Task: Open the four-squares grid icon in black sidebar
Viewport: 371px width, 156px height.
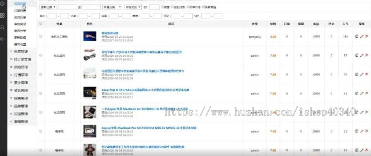Action: [x=2, y=16]
